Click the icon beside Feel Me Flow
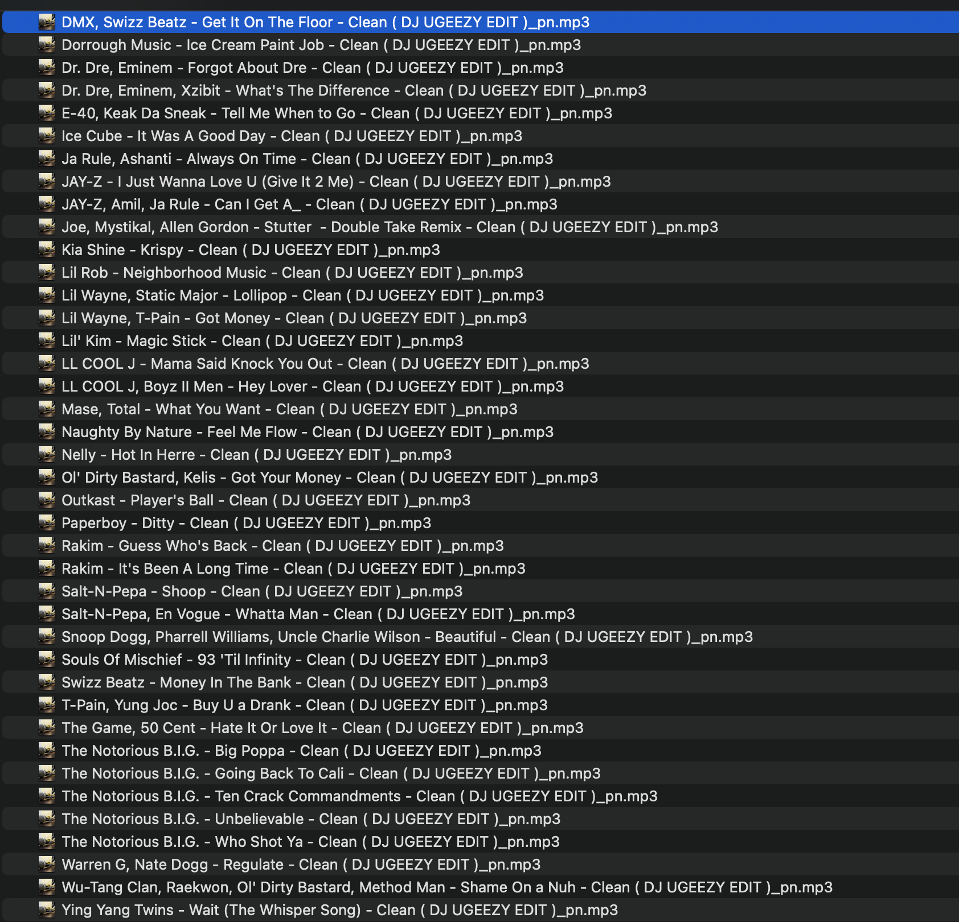This screenshot has width=959, height=922. tap(47, 432)
